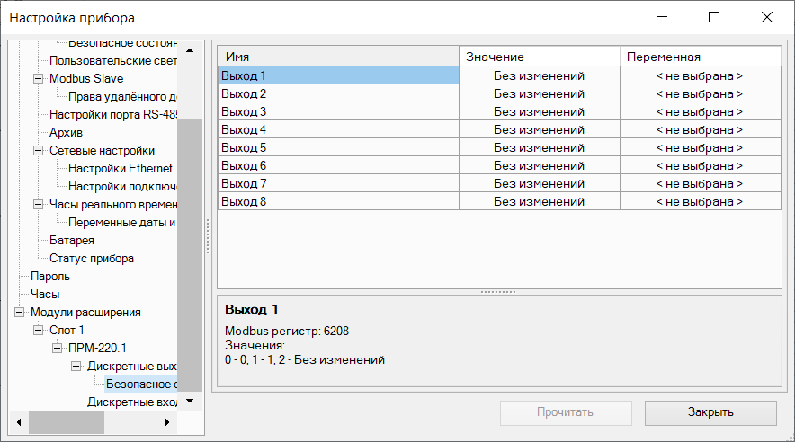Click the Переменная column header
795x442 pixels.
click(700, 57)
